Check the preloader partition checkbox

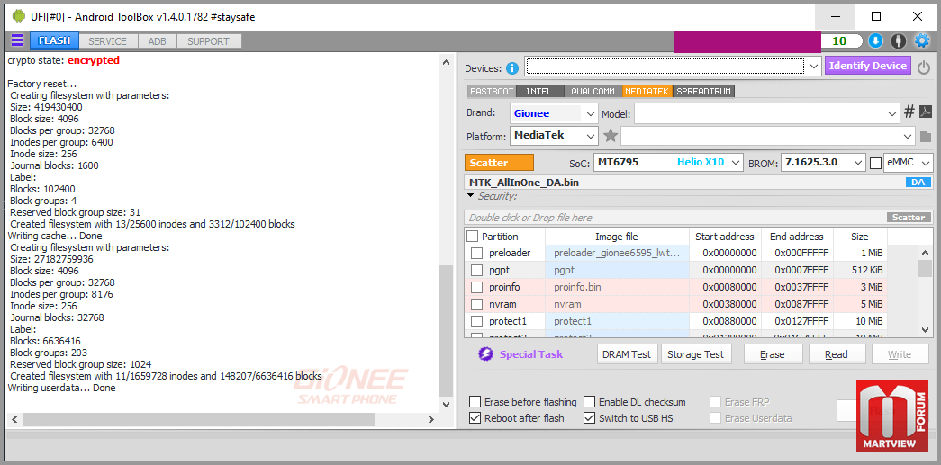point(476,253)
